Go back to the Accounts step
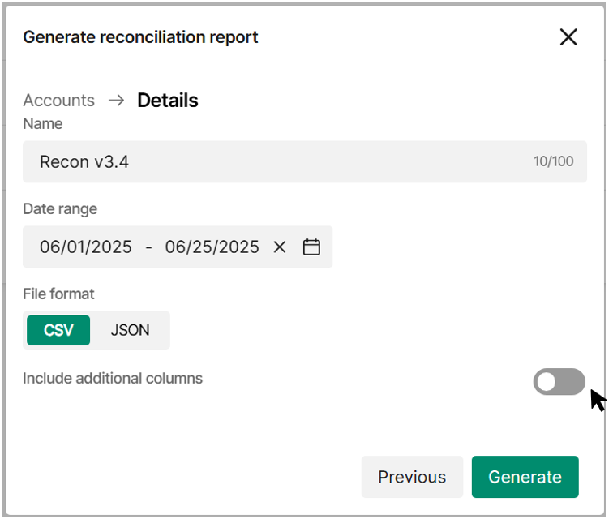Screen dimensions: 613x519 [58, 101]
